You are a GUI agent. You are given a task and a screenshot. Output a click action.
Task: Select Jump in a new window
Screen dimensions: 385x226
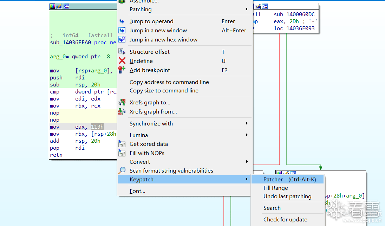pos(185,31)
